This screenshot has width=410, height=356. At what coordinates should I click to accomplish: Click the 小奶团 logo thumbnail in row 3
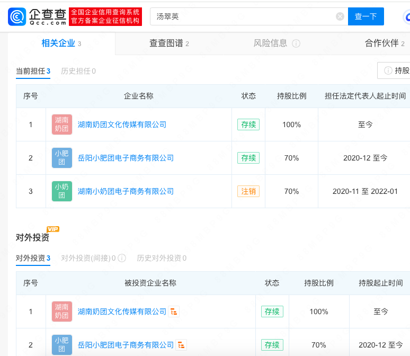pos(62,191)
